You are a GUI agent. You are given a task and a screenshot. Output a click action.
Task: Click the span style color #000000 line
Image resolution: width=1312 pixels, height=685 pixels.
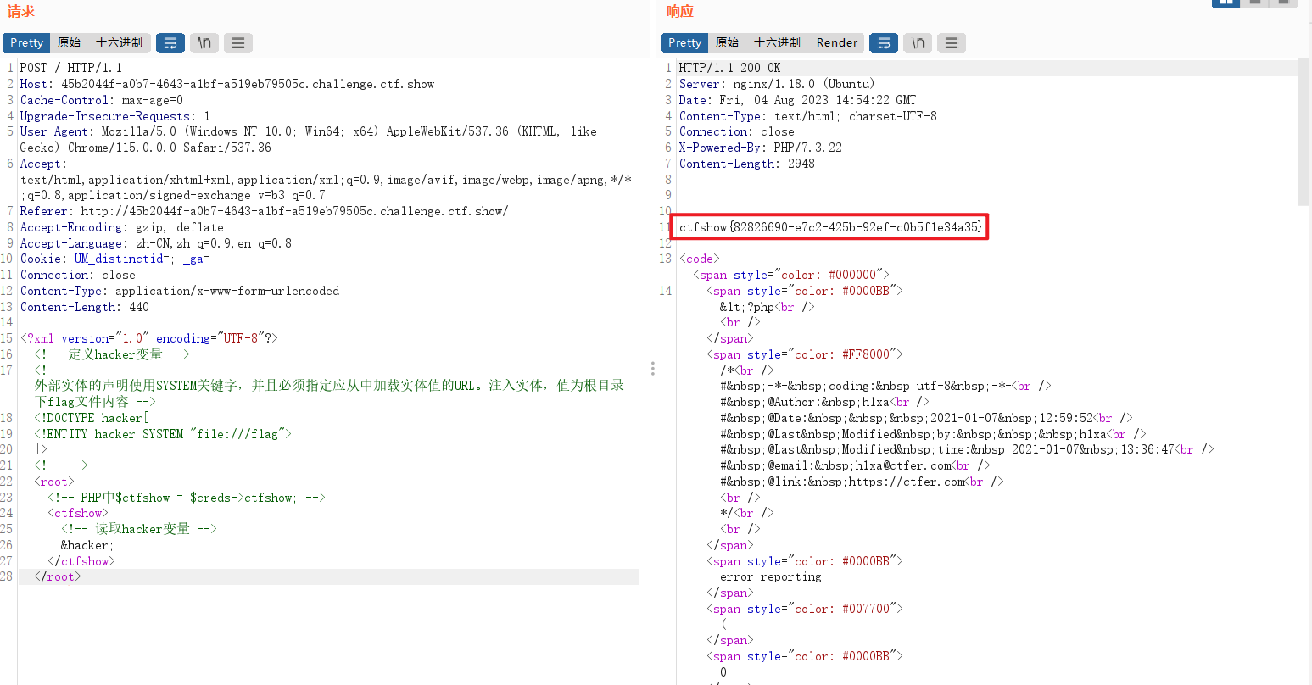(791, 275)
